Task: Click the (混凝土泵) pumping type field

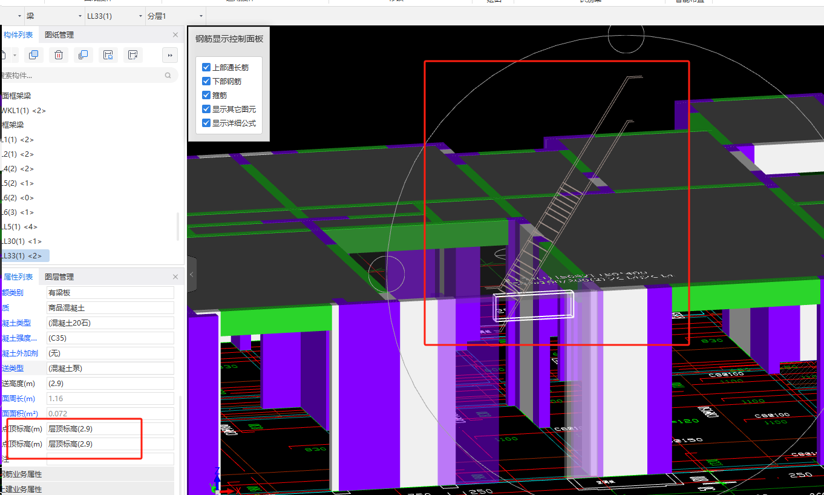Action: click(x=110, y=369)
